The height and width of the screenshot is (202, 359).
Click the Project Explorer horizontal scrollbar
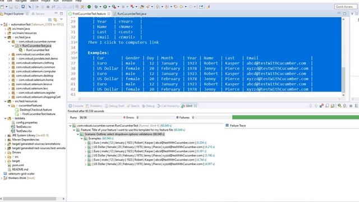(29, 199)
